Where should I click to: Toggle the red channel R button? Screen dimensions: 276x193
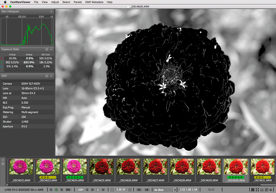coord(51,190)
